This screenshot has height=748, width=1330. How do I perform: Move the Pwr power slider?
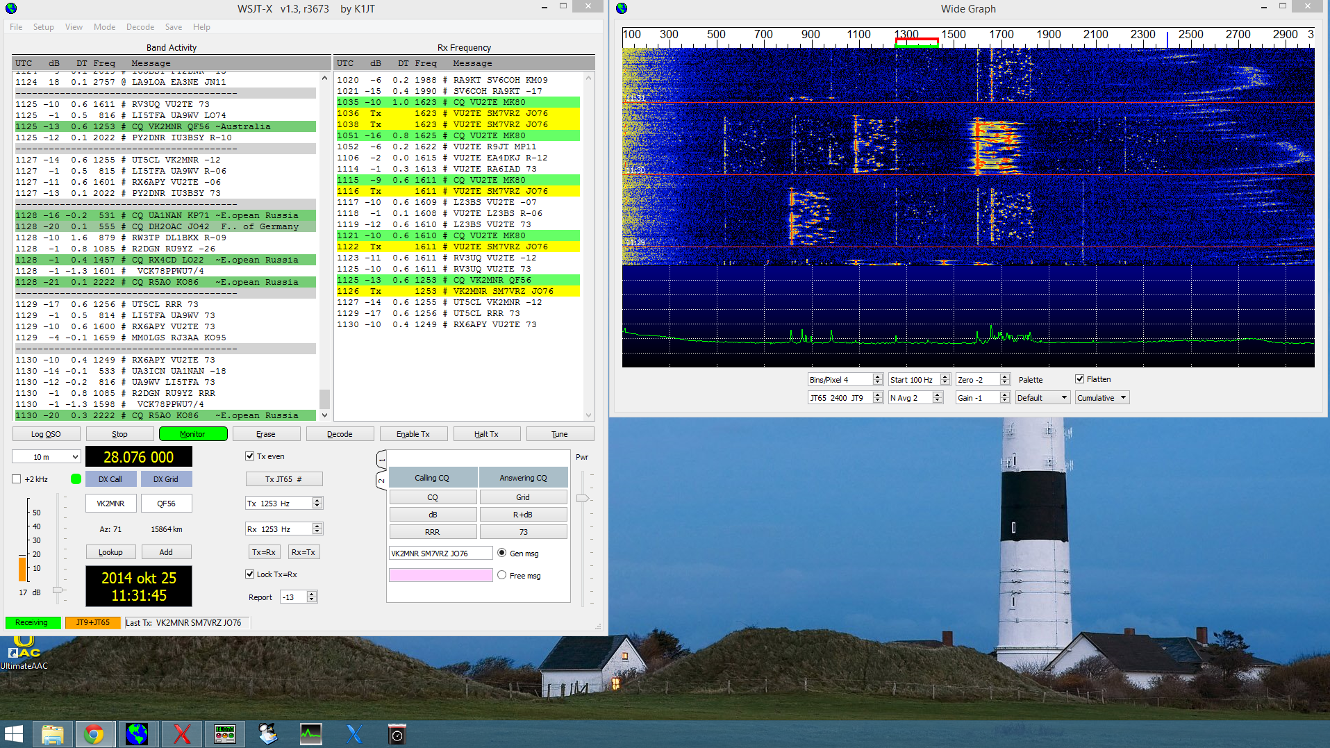tap(582, 498)
